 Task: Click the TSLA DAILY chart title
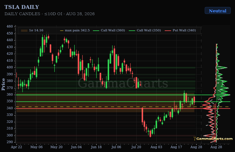22,7
